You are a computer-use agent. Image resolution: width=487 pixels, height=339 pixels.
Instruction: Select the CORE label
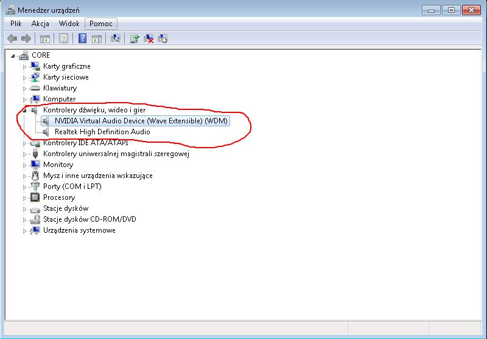(x=41, y=55)
